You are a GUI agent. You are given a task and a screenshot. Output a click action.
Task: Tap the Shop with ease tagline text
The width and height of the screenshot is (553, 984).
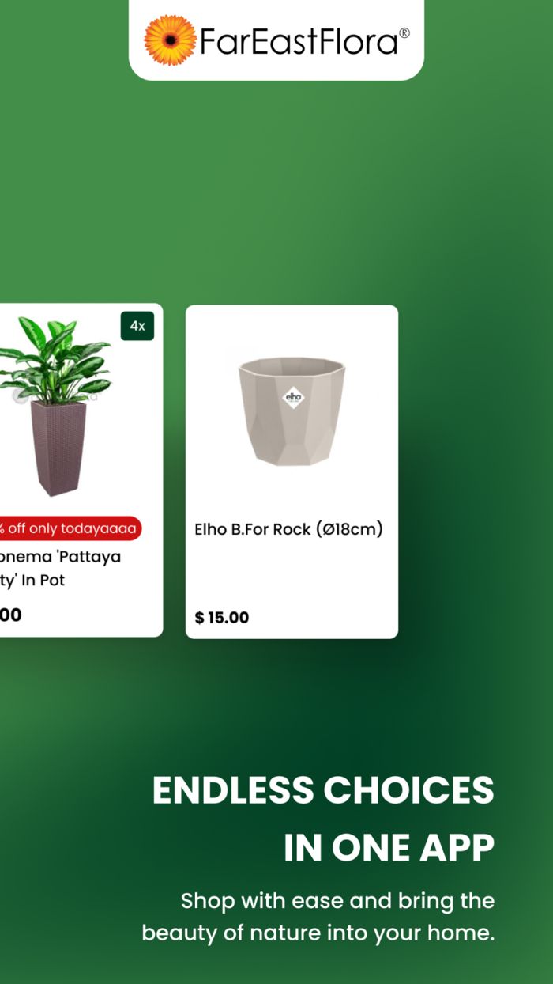[338, 900]
